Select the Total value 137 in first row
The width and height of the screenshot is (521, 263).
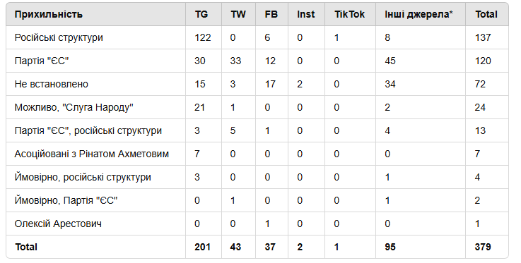(483, 37)
